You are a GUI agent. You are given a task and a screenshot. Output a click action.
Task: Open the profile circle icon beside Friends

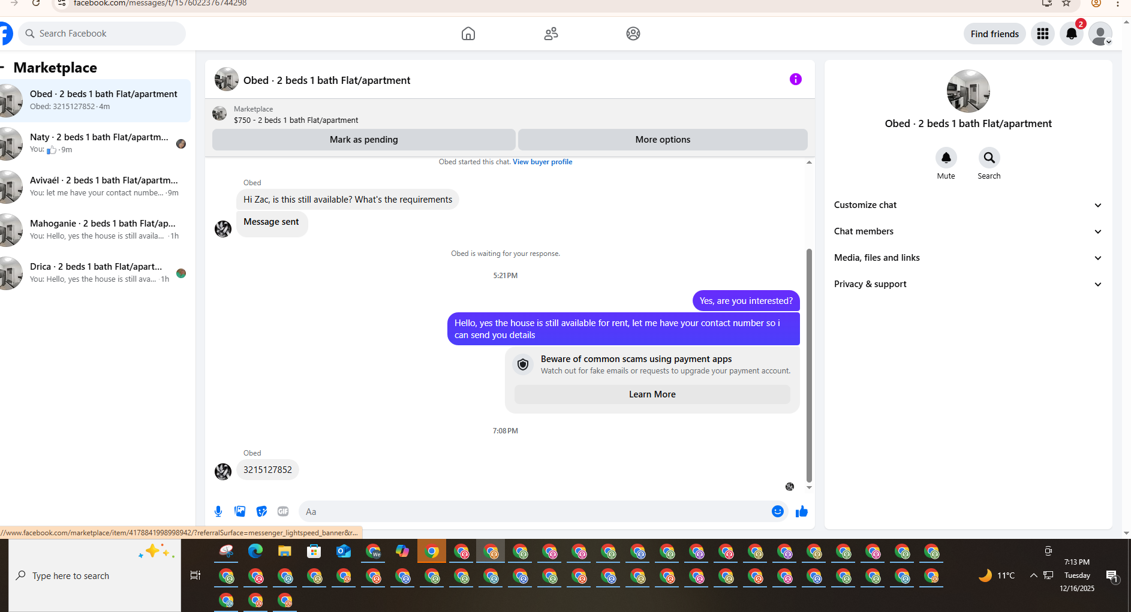click(x=633, y=34)
